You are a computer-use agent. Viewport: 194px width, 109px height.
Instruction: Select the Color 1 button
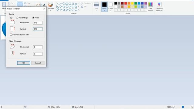(x=104, y=7)
